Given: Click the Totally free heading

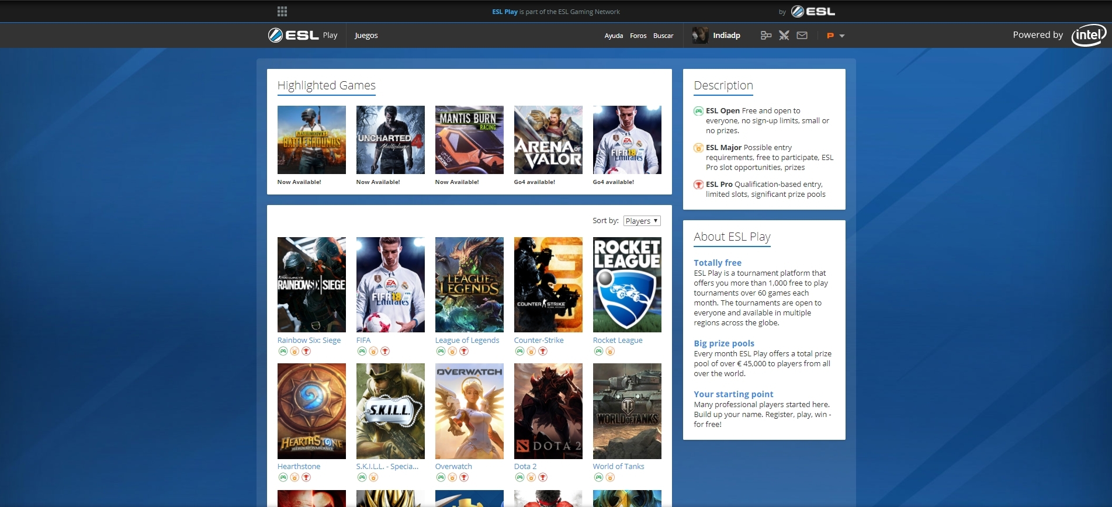Looking at the screenshot, I should click(x=718, y=263).
